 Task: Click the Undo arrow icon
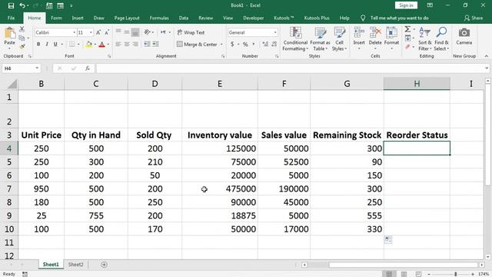pos(22,5)
